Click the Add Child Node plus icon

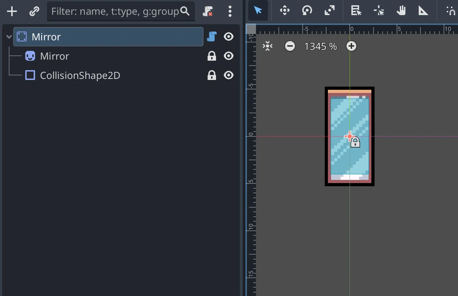12,12
